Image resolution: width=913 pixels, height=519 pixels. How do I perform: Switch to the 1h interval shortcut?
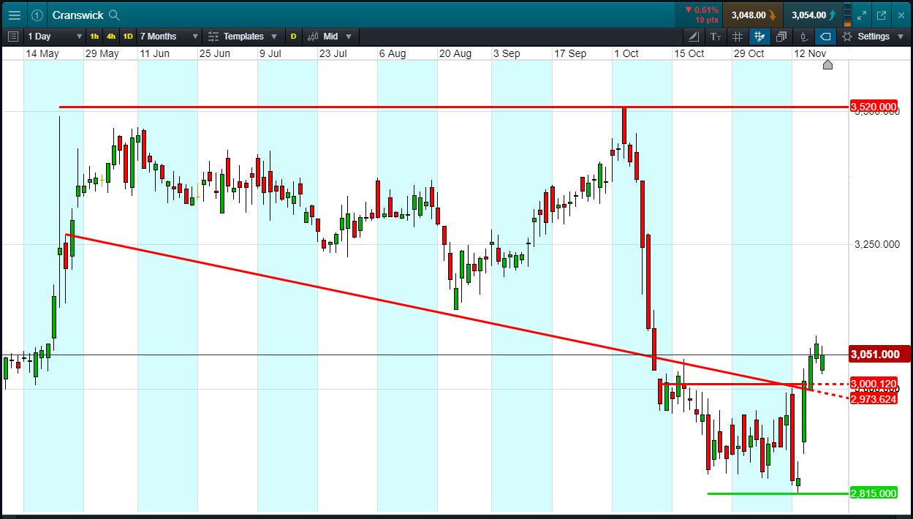coord(94,36)
